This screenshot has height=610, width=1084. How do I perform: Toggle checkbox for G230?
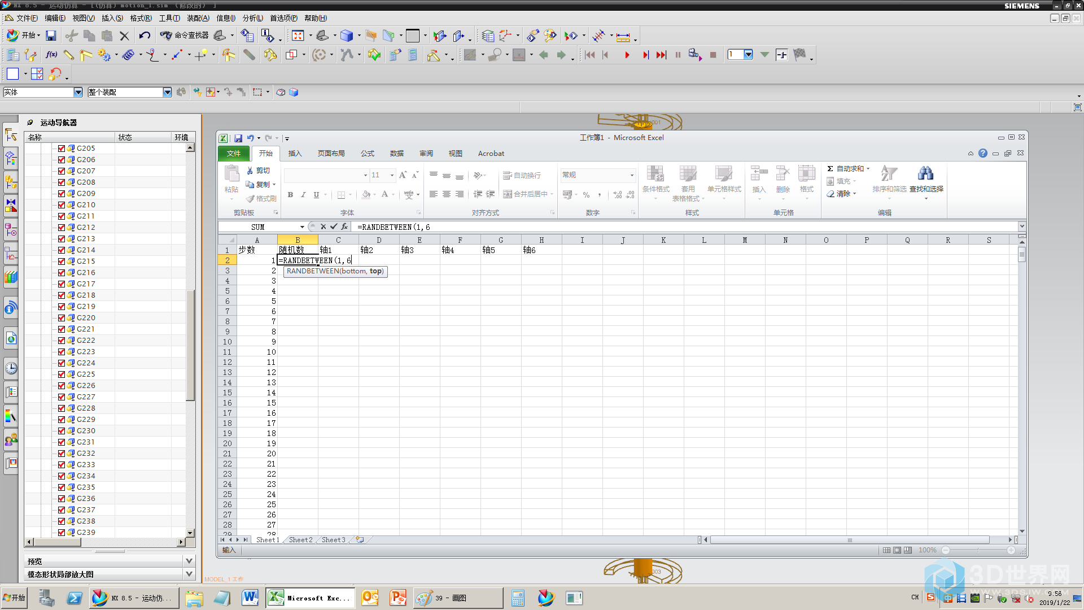point(62,431)
